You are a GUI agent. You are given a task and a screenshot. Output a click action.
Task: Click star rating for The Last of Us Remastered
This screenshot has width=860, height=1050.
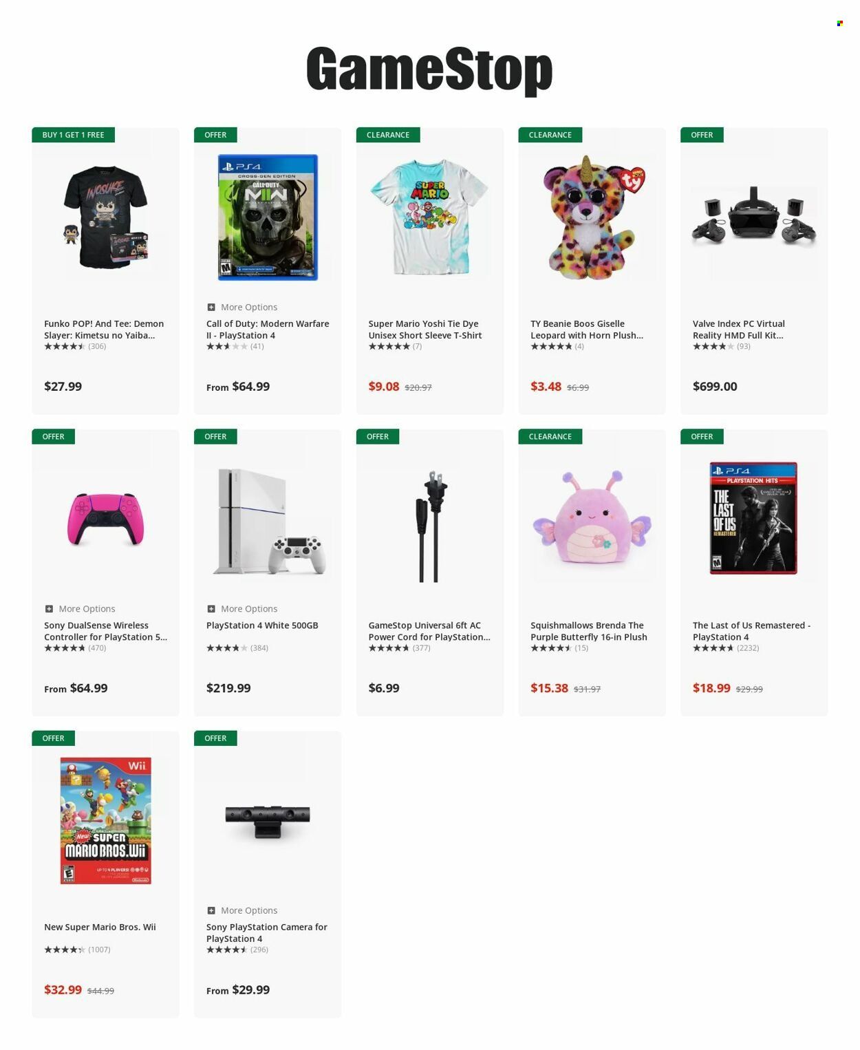(x=713, y=648)
